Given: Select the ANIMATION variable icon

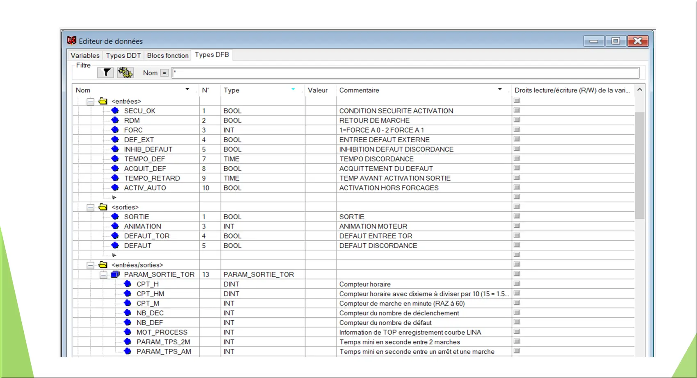Looking at the screenshot, I should (x=115, y=226).
